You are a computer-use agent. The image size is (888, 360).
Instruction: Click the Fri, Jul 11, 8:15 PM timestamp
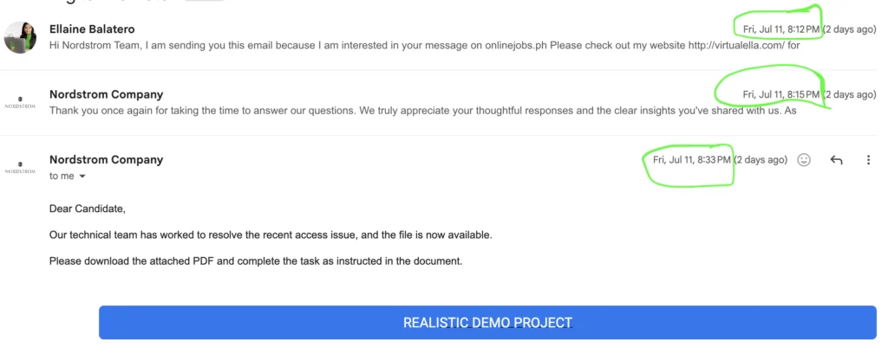click(x=780, y=94)
